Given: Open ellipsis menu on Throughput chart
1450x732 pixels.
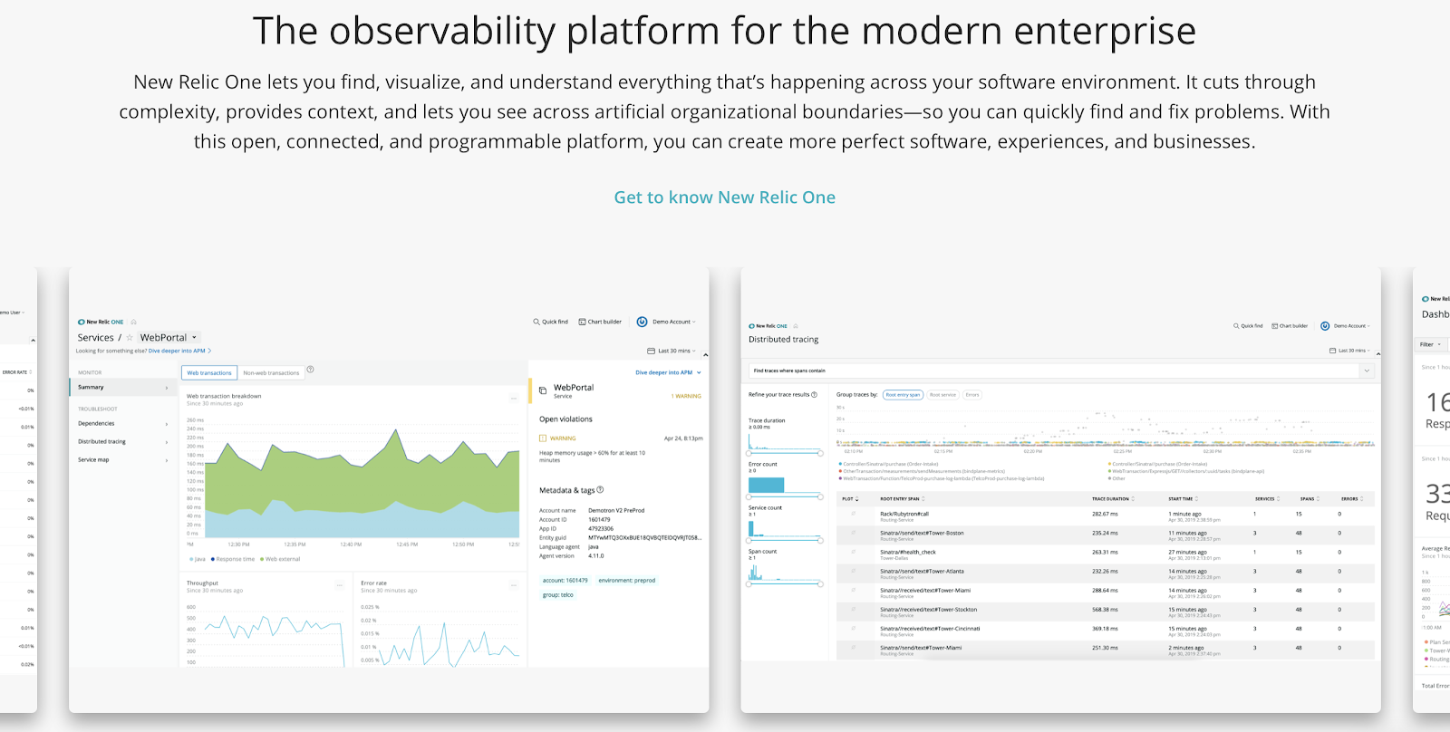Looking at the screenshot, I should 340,585.
